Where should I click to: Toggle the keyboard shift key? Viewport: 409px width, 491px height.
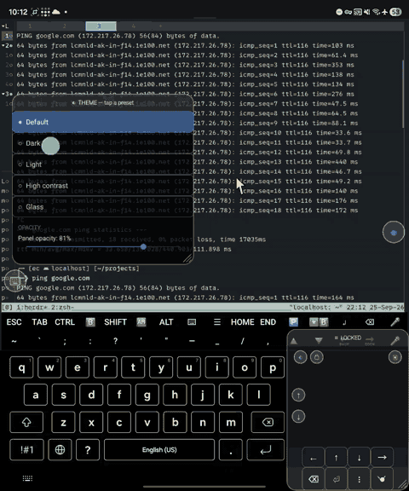click(26, 423)
